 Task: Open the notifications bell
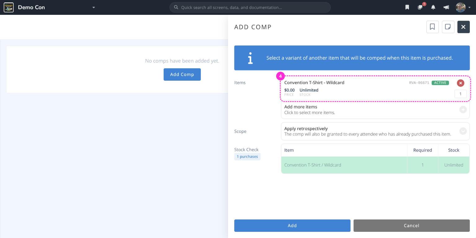(x=433, y=7)
